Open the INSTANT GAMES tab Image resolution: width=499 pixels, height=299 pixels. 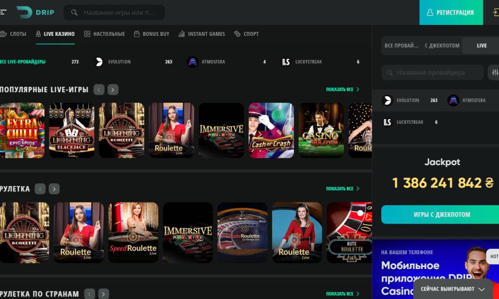click(x=202, y=34)
